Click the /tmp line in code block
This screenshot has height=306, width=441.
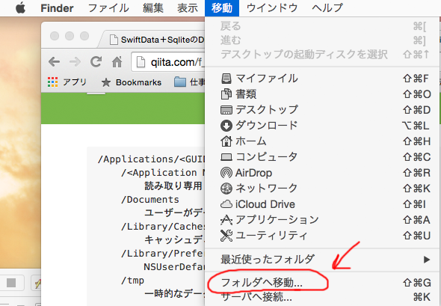pyautogui.click(x=132, y=281)
